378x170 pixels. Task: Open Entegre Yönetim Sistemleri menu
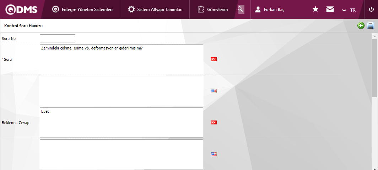click(82, 10)
